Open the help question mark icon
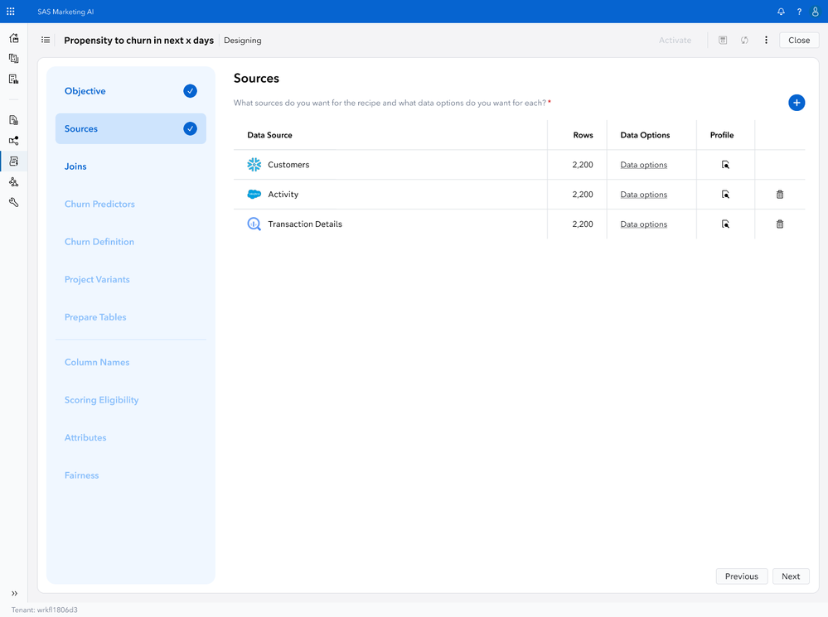This screenshot has width=828, height=617. pos(799,12)
